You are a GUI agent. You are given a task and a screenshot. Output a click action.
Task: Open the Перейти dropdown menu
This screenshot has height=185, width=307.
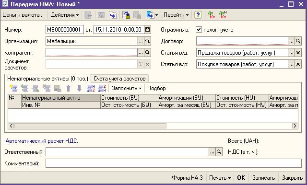pyautogui.click(x=176, y=15)
